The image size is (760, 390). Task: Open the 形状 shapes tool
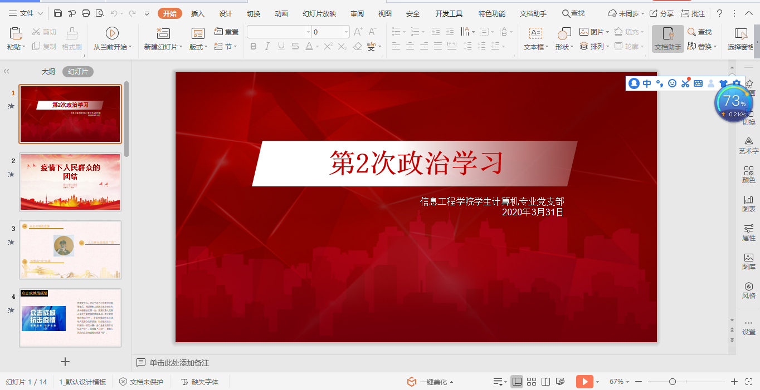[564, 34]
